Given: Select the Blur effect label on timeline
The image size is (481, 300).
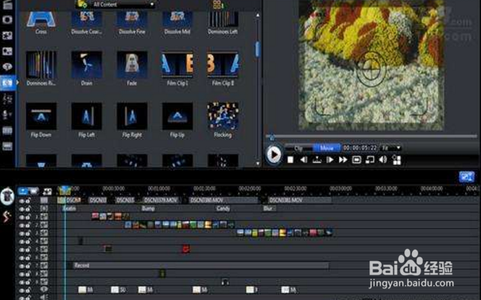Looking at the screenshot, I should point(268,209).
